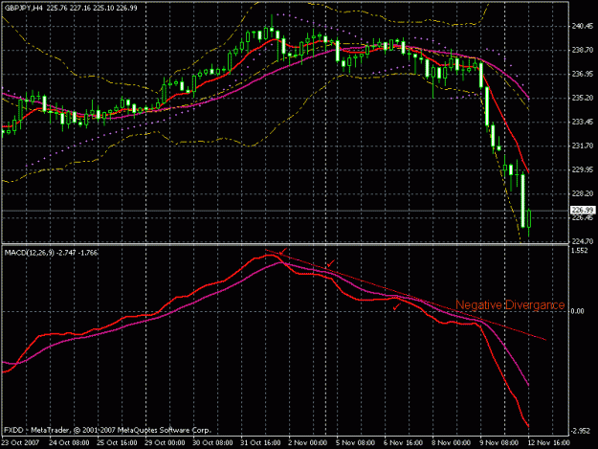Viewport: 598px width, 449px height.
Task: Click the 25 Oct 16:00 time label
Action: tap(117, 443)
